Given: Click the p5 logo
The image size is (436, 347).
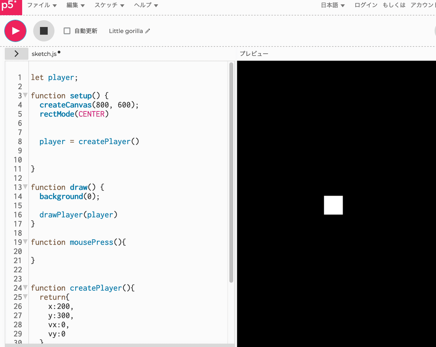Looking at the screenshot, I should pos(11,7).
